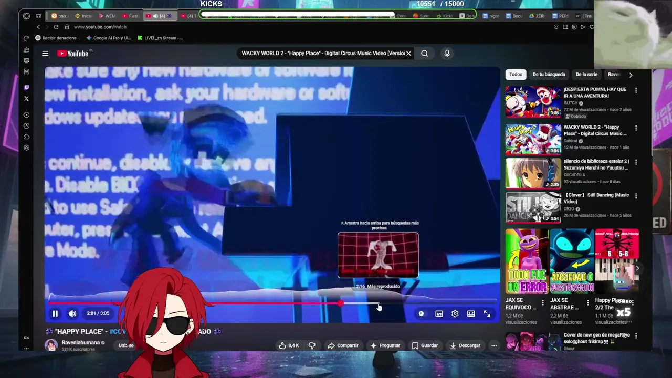Image resolution: width=672 pixels, height=378 pixels.
Task: Open ¡DESPIERTA POMNI video thumbnail
Action: point(533,101)
